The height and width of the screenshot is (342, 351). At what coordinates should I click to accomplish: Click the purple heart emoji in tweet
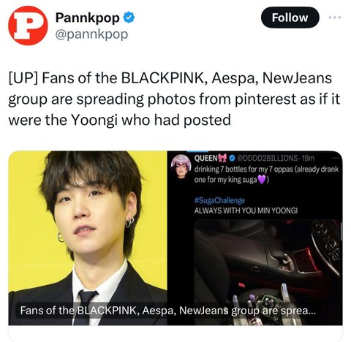click(x=262, y=180)
